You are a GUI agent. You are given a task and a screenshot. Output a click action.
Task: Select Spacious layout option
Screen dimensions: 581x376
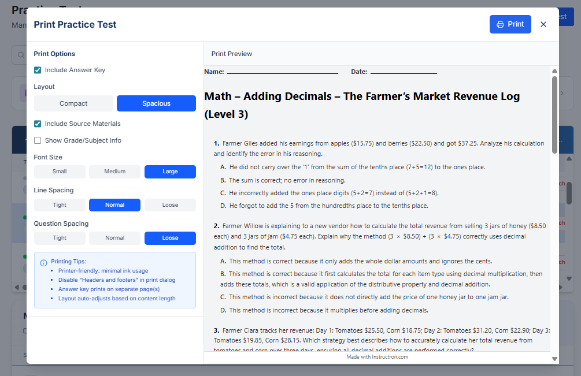(156, 103)
